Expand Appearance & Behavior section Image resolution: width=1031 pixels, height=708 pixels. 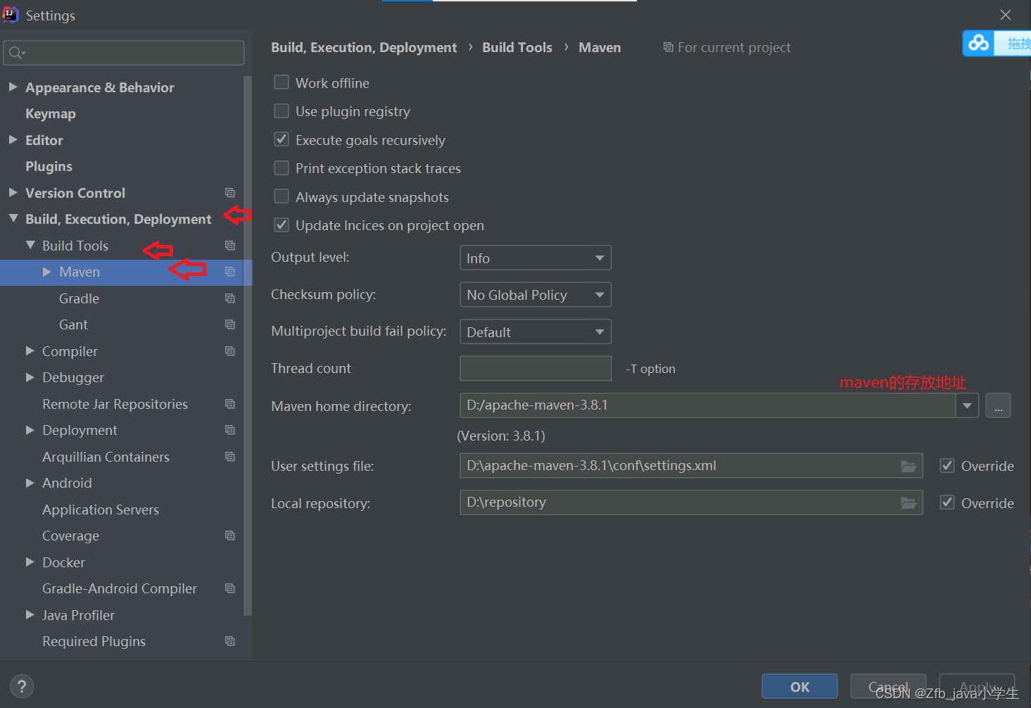13,87
